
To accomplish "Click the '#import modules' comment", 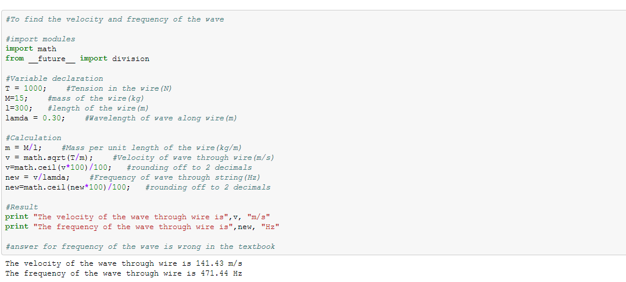I will [x=40, y=39].
